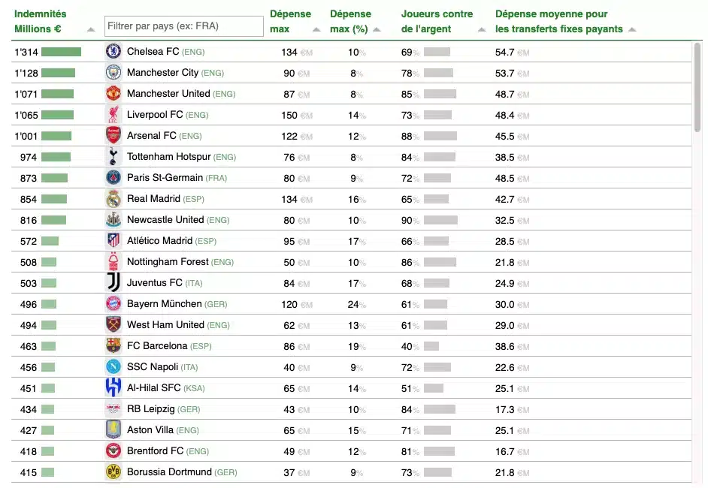Click Chelsea's green indemnités bar
This screenshot has height=488, width=708.
pyautogui.click(x=61, y=52)
